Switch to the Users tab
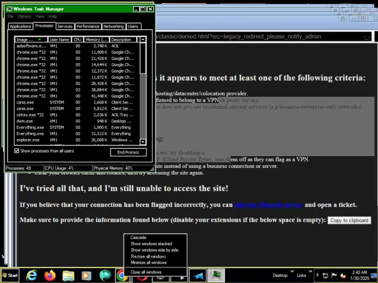The image size is (378, 283). (133, 26)
